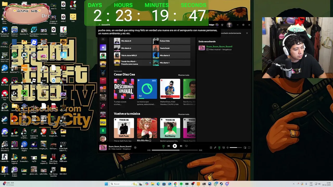
Task: Open Vuelve a tu música heading
Action: 127,114
